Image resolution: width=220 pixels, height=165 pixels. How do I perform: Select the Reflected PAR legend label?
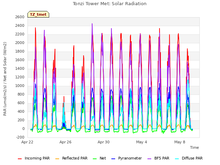click(x=75, y=158)
